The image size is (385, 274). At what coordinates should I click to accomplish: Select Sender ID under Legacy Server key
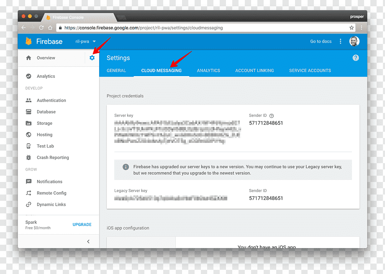pyautogui.click(x=266, y=198)
